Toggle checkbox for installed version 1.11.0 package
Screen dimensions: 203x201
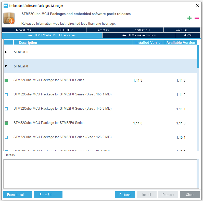[x=6, y=123]
